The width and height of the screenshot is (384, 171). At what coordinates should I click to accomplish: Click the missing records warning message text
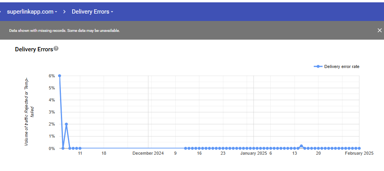(x=64, y=30)
